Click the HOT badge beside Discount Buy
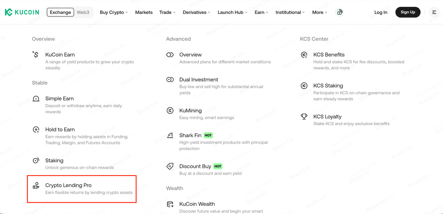Image resolution: width=443 pixels, height=214 pixels. coord(218,166)
